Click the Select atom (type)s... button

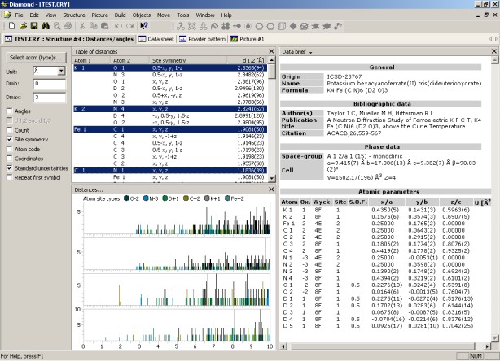(x=34, y=58)
